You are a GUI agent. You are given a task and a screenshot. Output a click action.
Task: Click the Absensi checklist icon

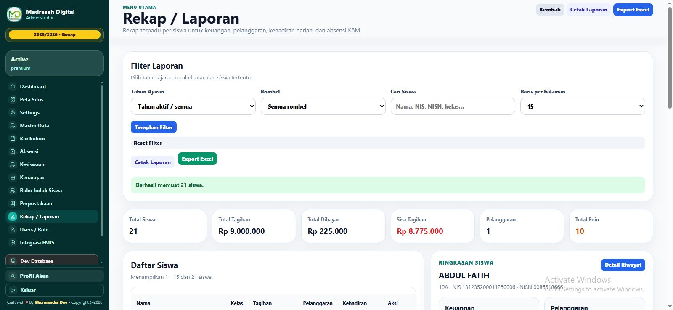point(13,151)
